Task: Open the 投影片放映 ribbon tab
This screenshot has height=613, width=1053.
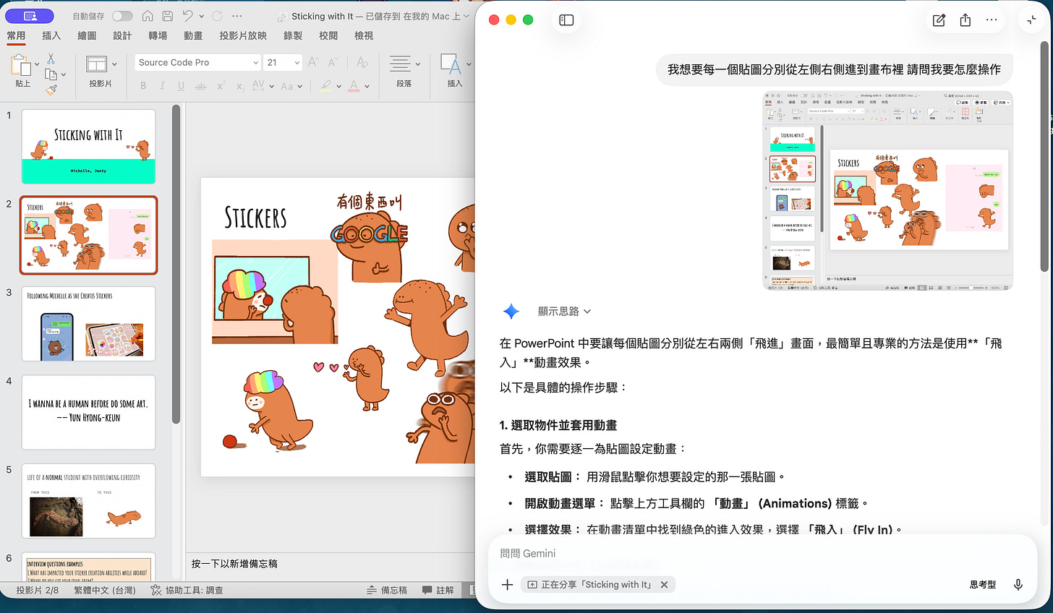Action: (243, 35)
